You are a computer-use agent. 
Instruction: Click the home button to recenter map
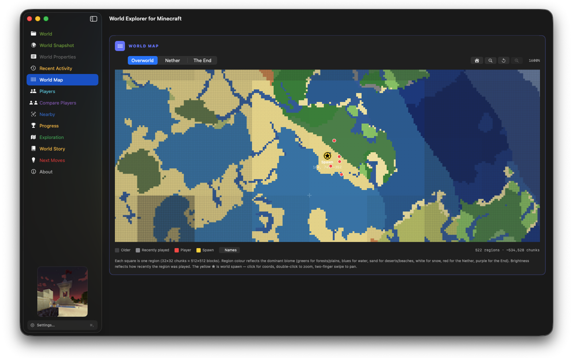point(477,60)
